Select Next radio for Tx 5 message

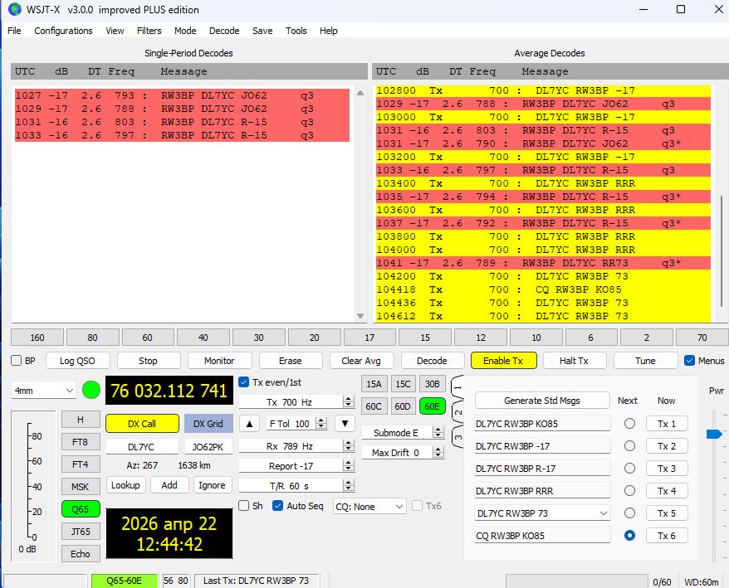tap(629, 513)
